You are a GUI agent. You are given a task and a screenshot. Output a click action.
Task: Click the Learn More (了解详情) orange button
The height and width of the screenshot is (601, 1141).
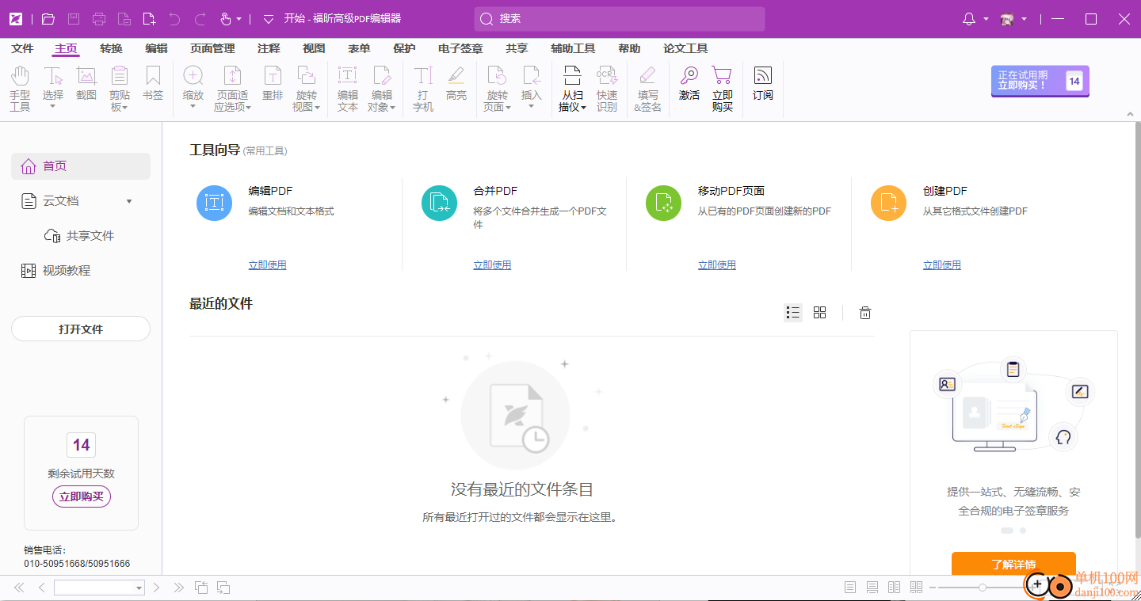[x=1013, y=564]
